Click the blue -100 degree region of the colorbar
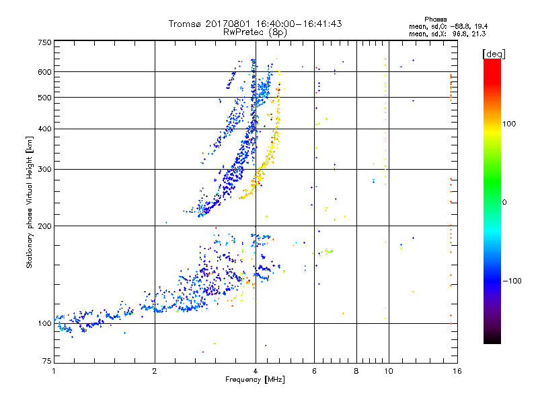Viewport: 538px width, 404px height. point(492,281)
